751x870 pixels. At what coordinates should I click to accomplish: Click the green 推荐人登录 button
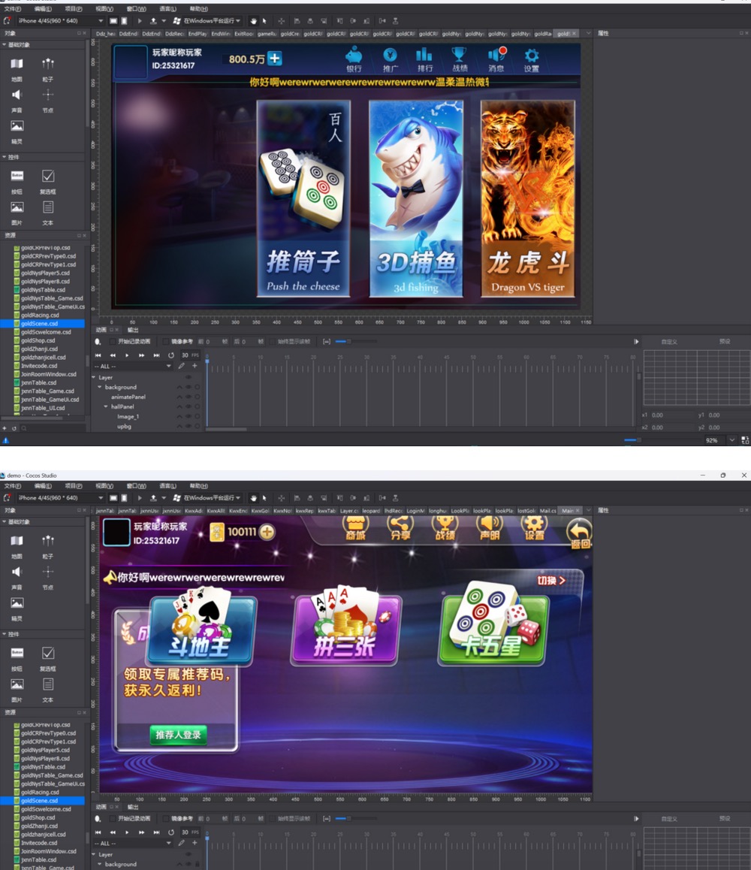tap(179, 735)
